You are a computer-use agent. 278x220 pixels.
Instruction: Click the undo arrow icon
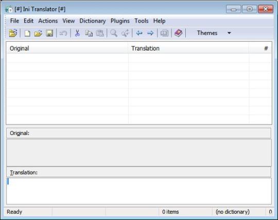click(x=63, y=33)
